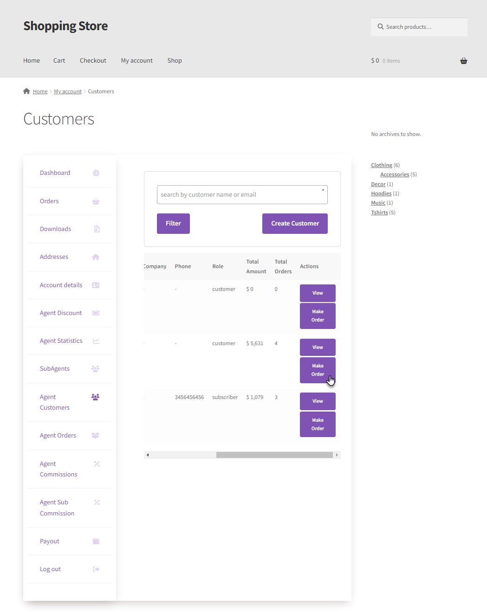Screen dimensions: 487x612
Task: Open the Agent Statistics sidebar link
Action: click(61, 341)
